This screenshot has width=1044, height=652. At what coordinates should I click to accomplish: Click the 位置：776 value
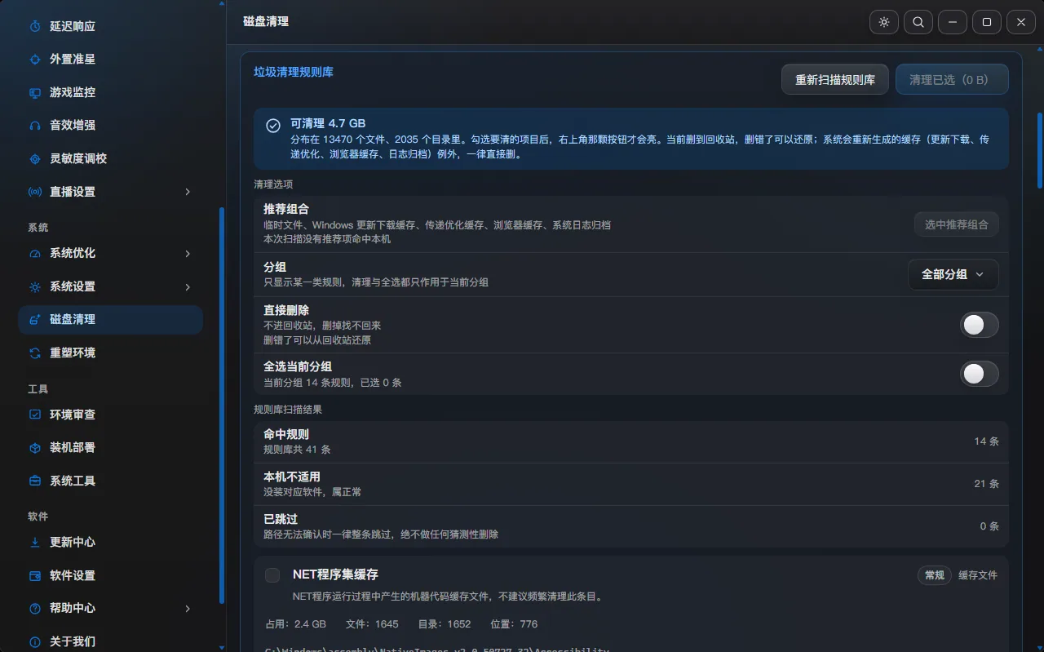(x=514, y=624)
